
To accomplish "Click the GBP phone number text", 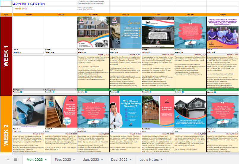I will coord(85,8).
